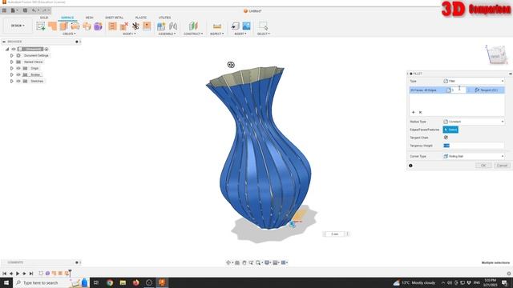Screen dimensions: 513x288
Task: Open the Create menu dropdown
Action: pos(69,34)
